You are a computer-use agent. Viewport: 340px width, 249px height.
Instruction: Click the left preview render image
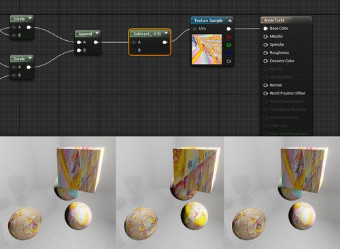tap(58, 193)
